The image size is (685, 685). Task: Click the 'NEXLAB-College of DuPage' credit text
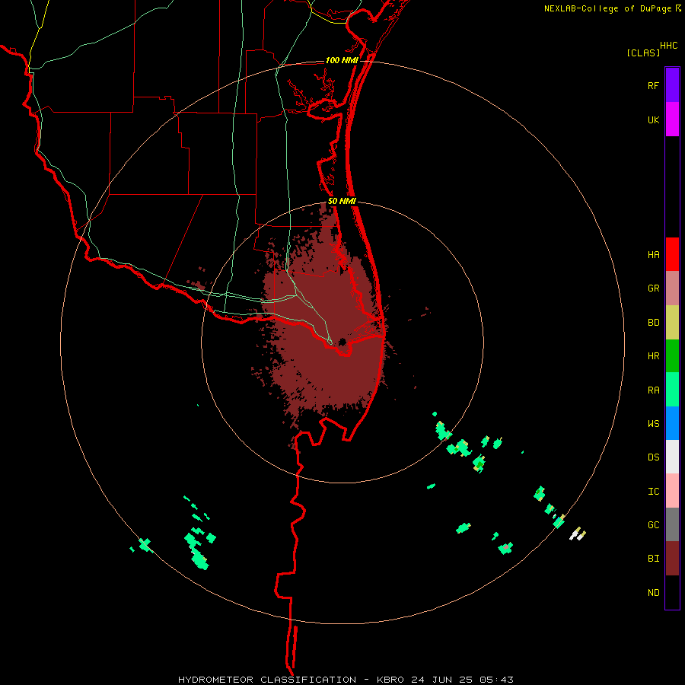click(x=607, y=8)
